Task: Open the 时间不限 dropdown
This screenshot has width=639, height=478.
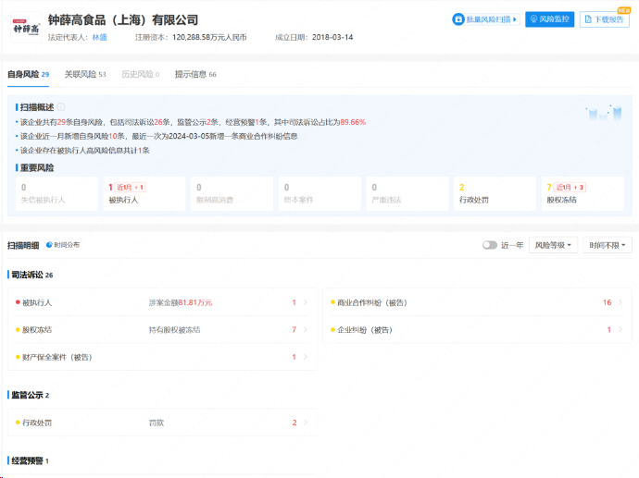Action: [x=608, y=245]
